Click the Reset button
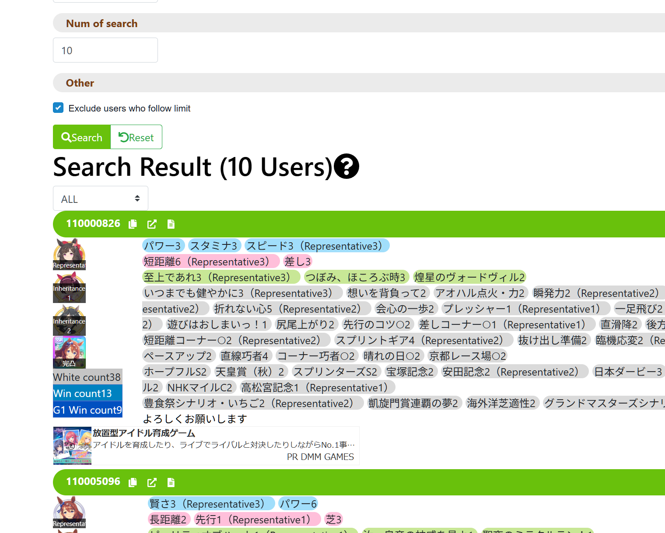The height and width of the screenshot is (533, 665). click(136, 137)
